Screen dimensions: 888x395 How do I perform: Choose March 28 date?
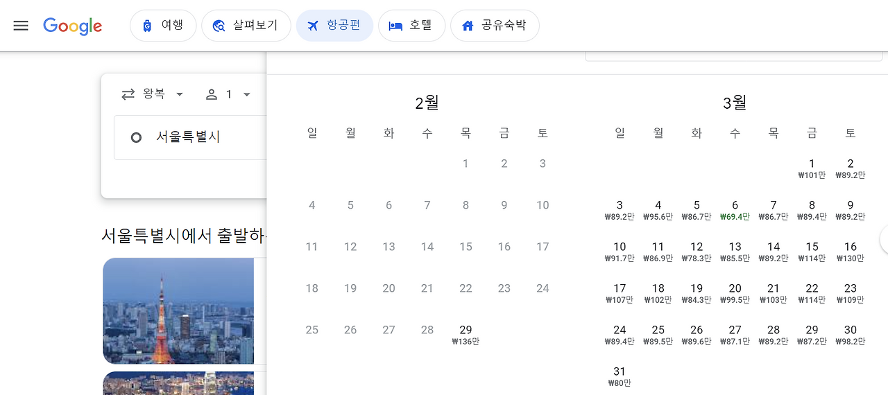(x=774, y=335)
